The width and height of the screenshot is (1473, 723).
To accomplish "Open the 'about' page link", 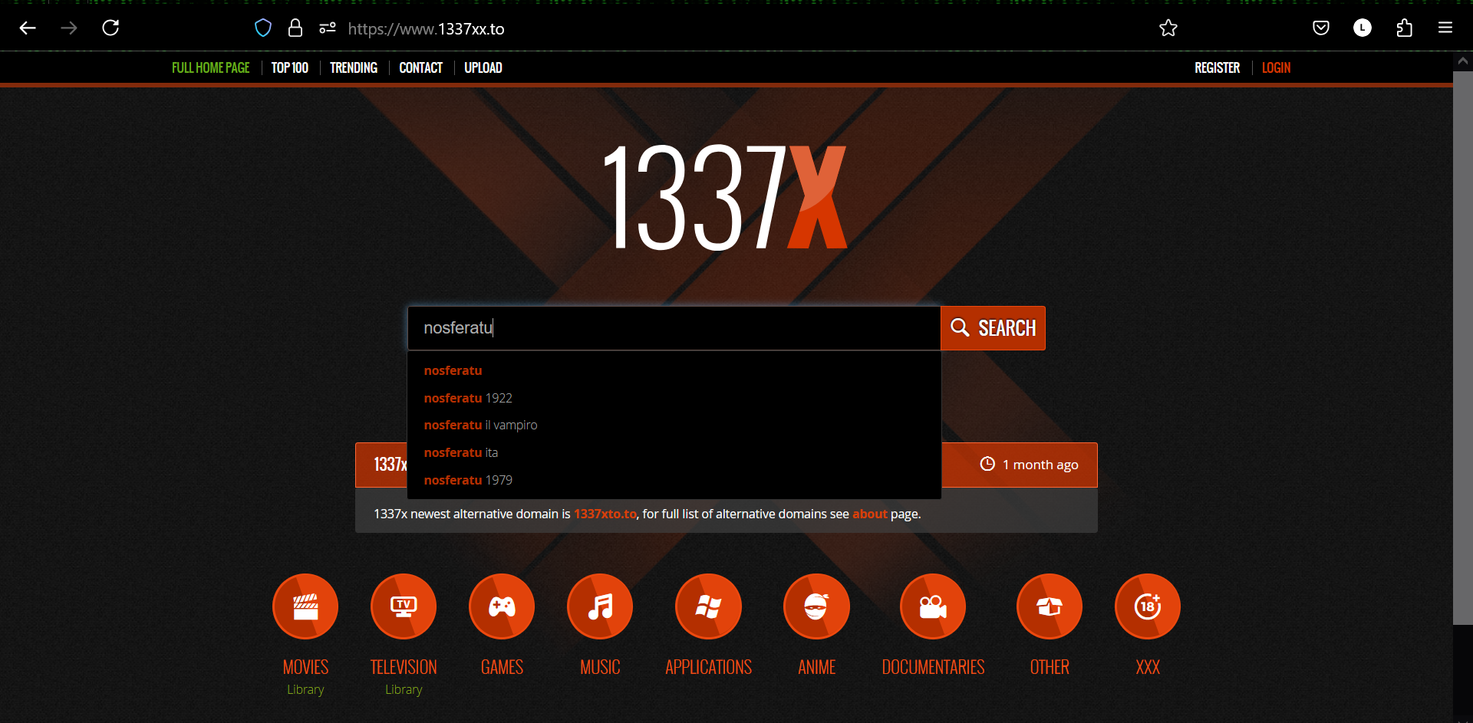I will point(870,514).
